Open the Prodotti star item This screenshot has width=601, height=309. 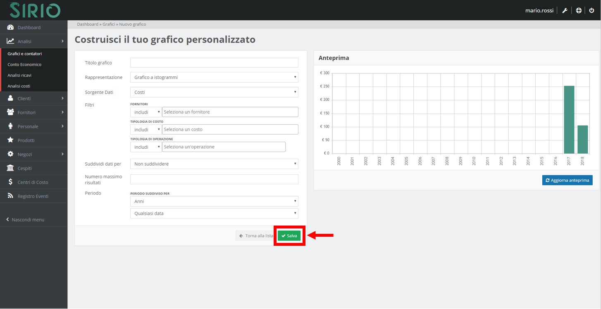coord(26,140)
